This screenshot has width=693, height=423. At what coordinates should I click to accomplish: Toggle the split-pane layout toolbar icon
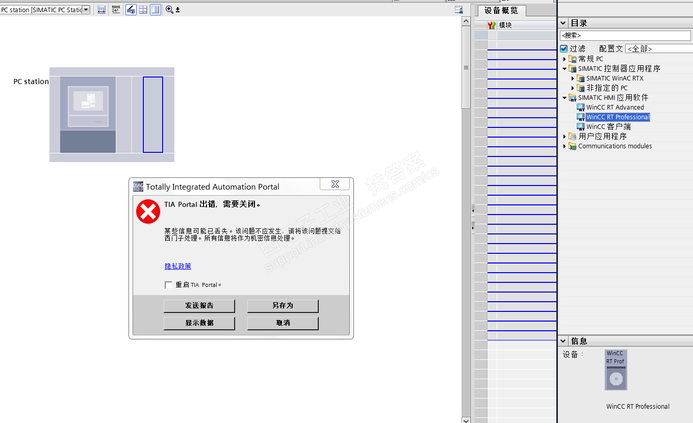[x=156, y=10]
